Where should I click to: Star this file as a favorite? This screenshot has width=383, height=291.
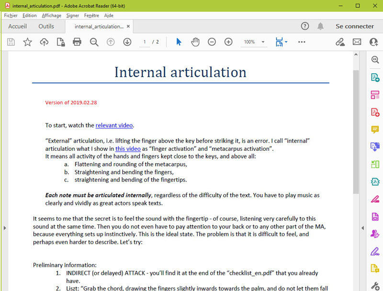[x=27, y=42]
